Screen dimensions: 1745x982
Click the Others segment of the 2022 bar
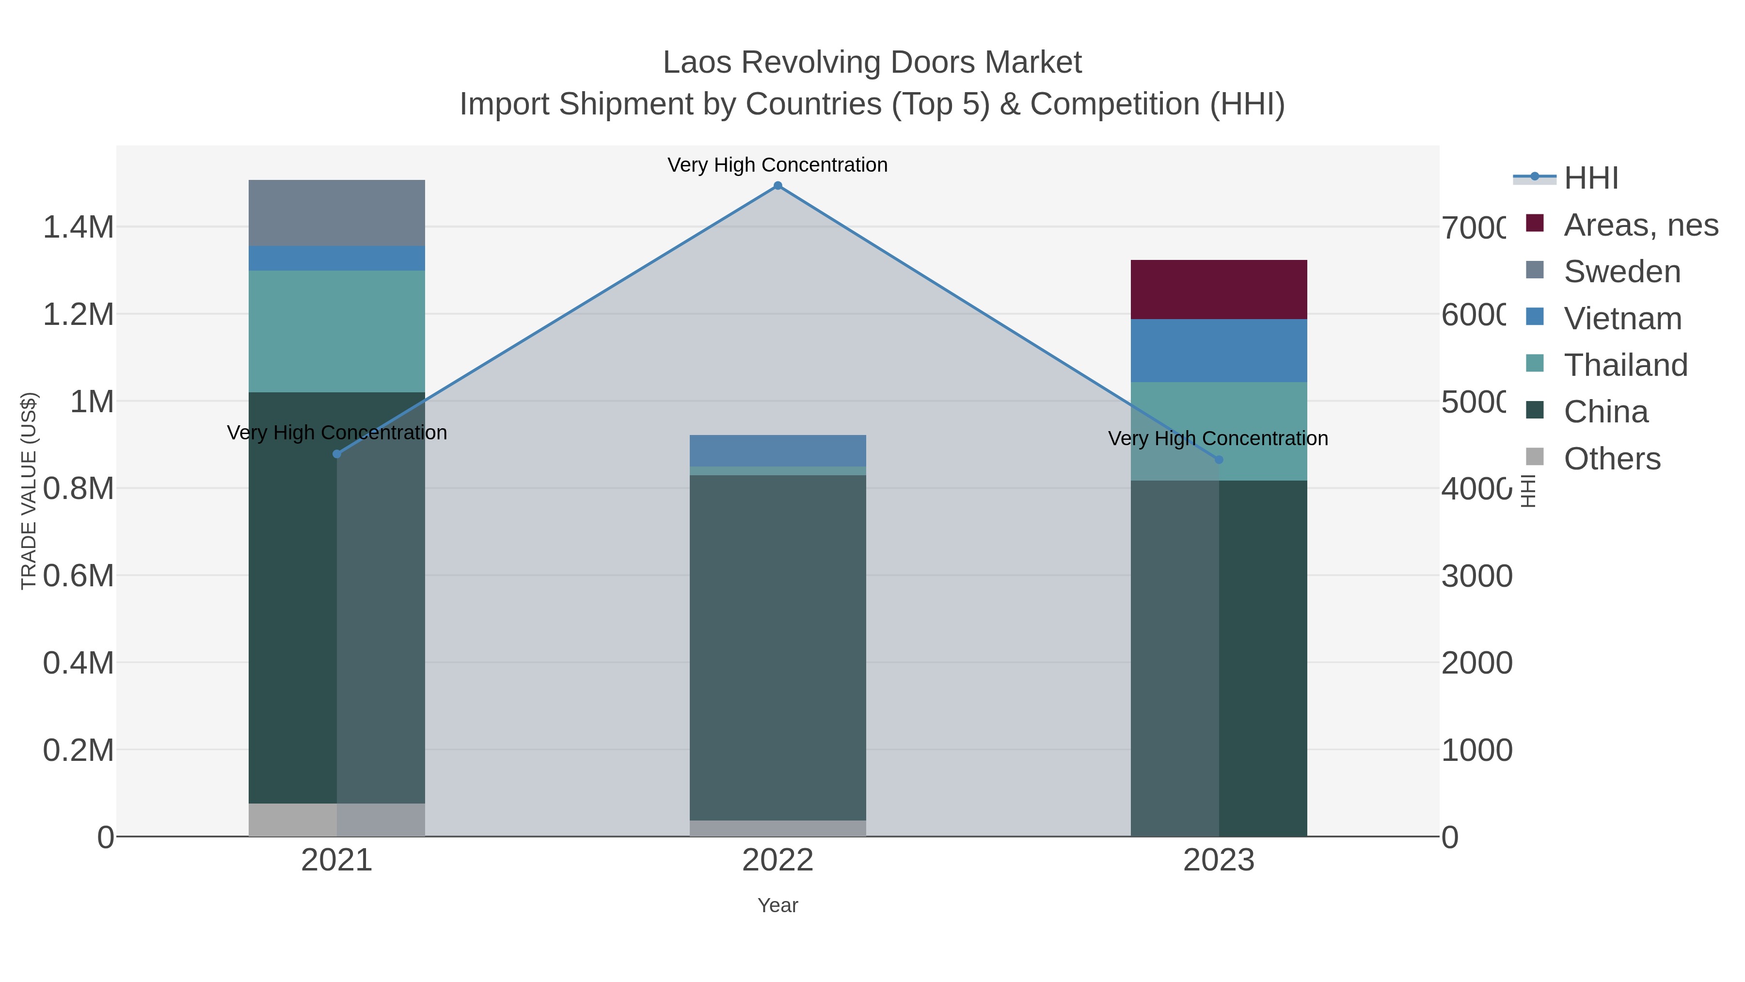pos(777,829)
